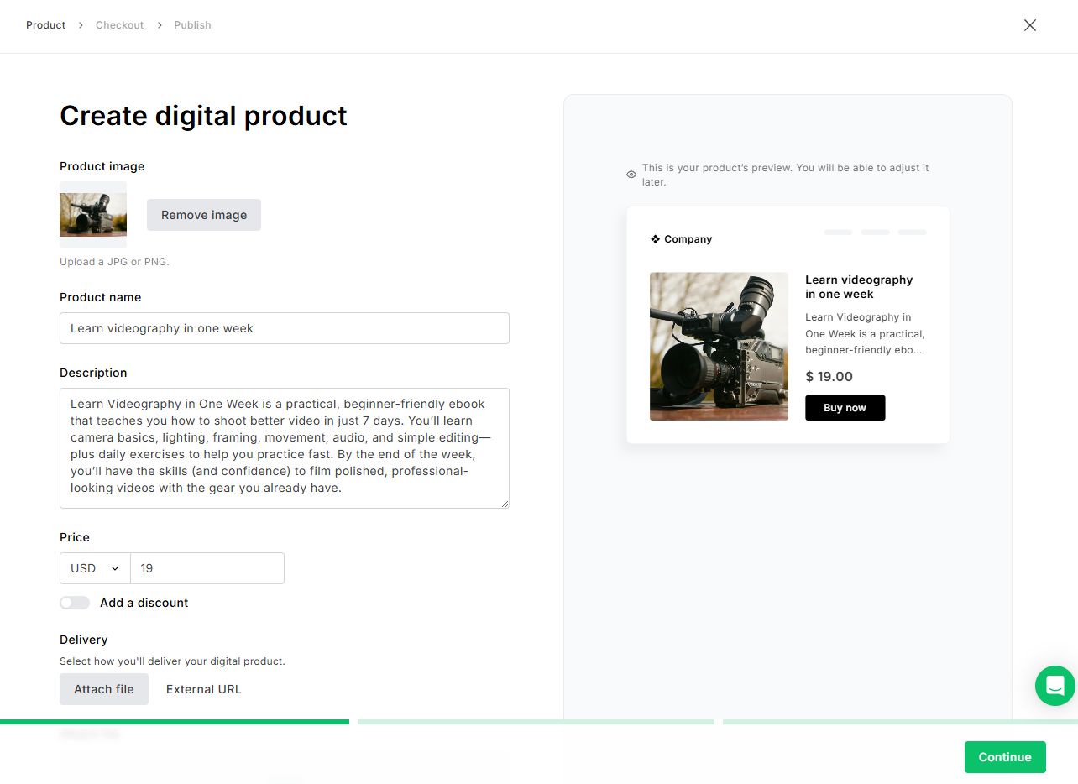Click the Company logo icon in the preview card
Screen dimensions: 1078x784
point(656,238)
